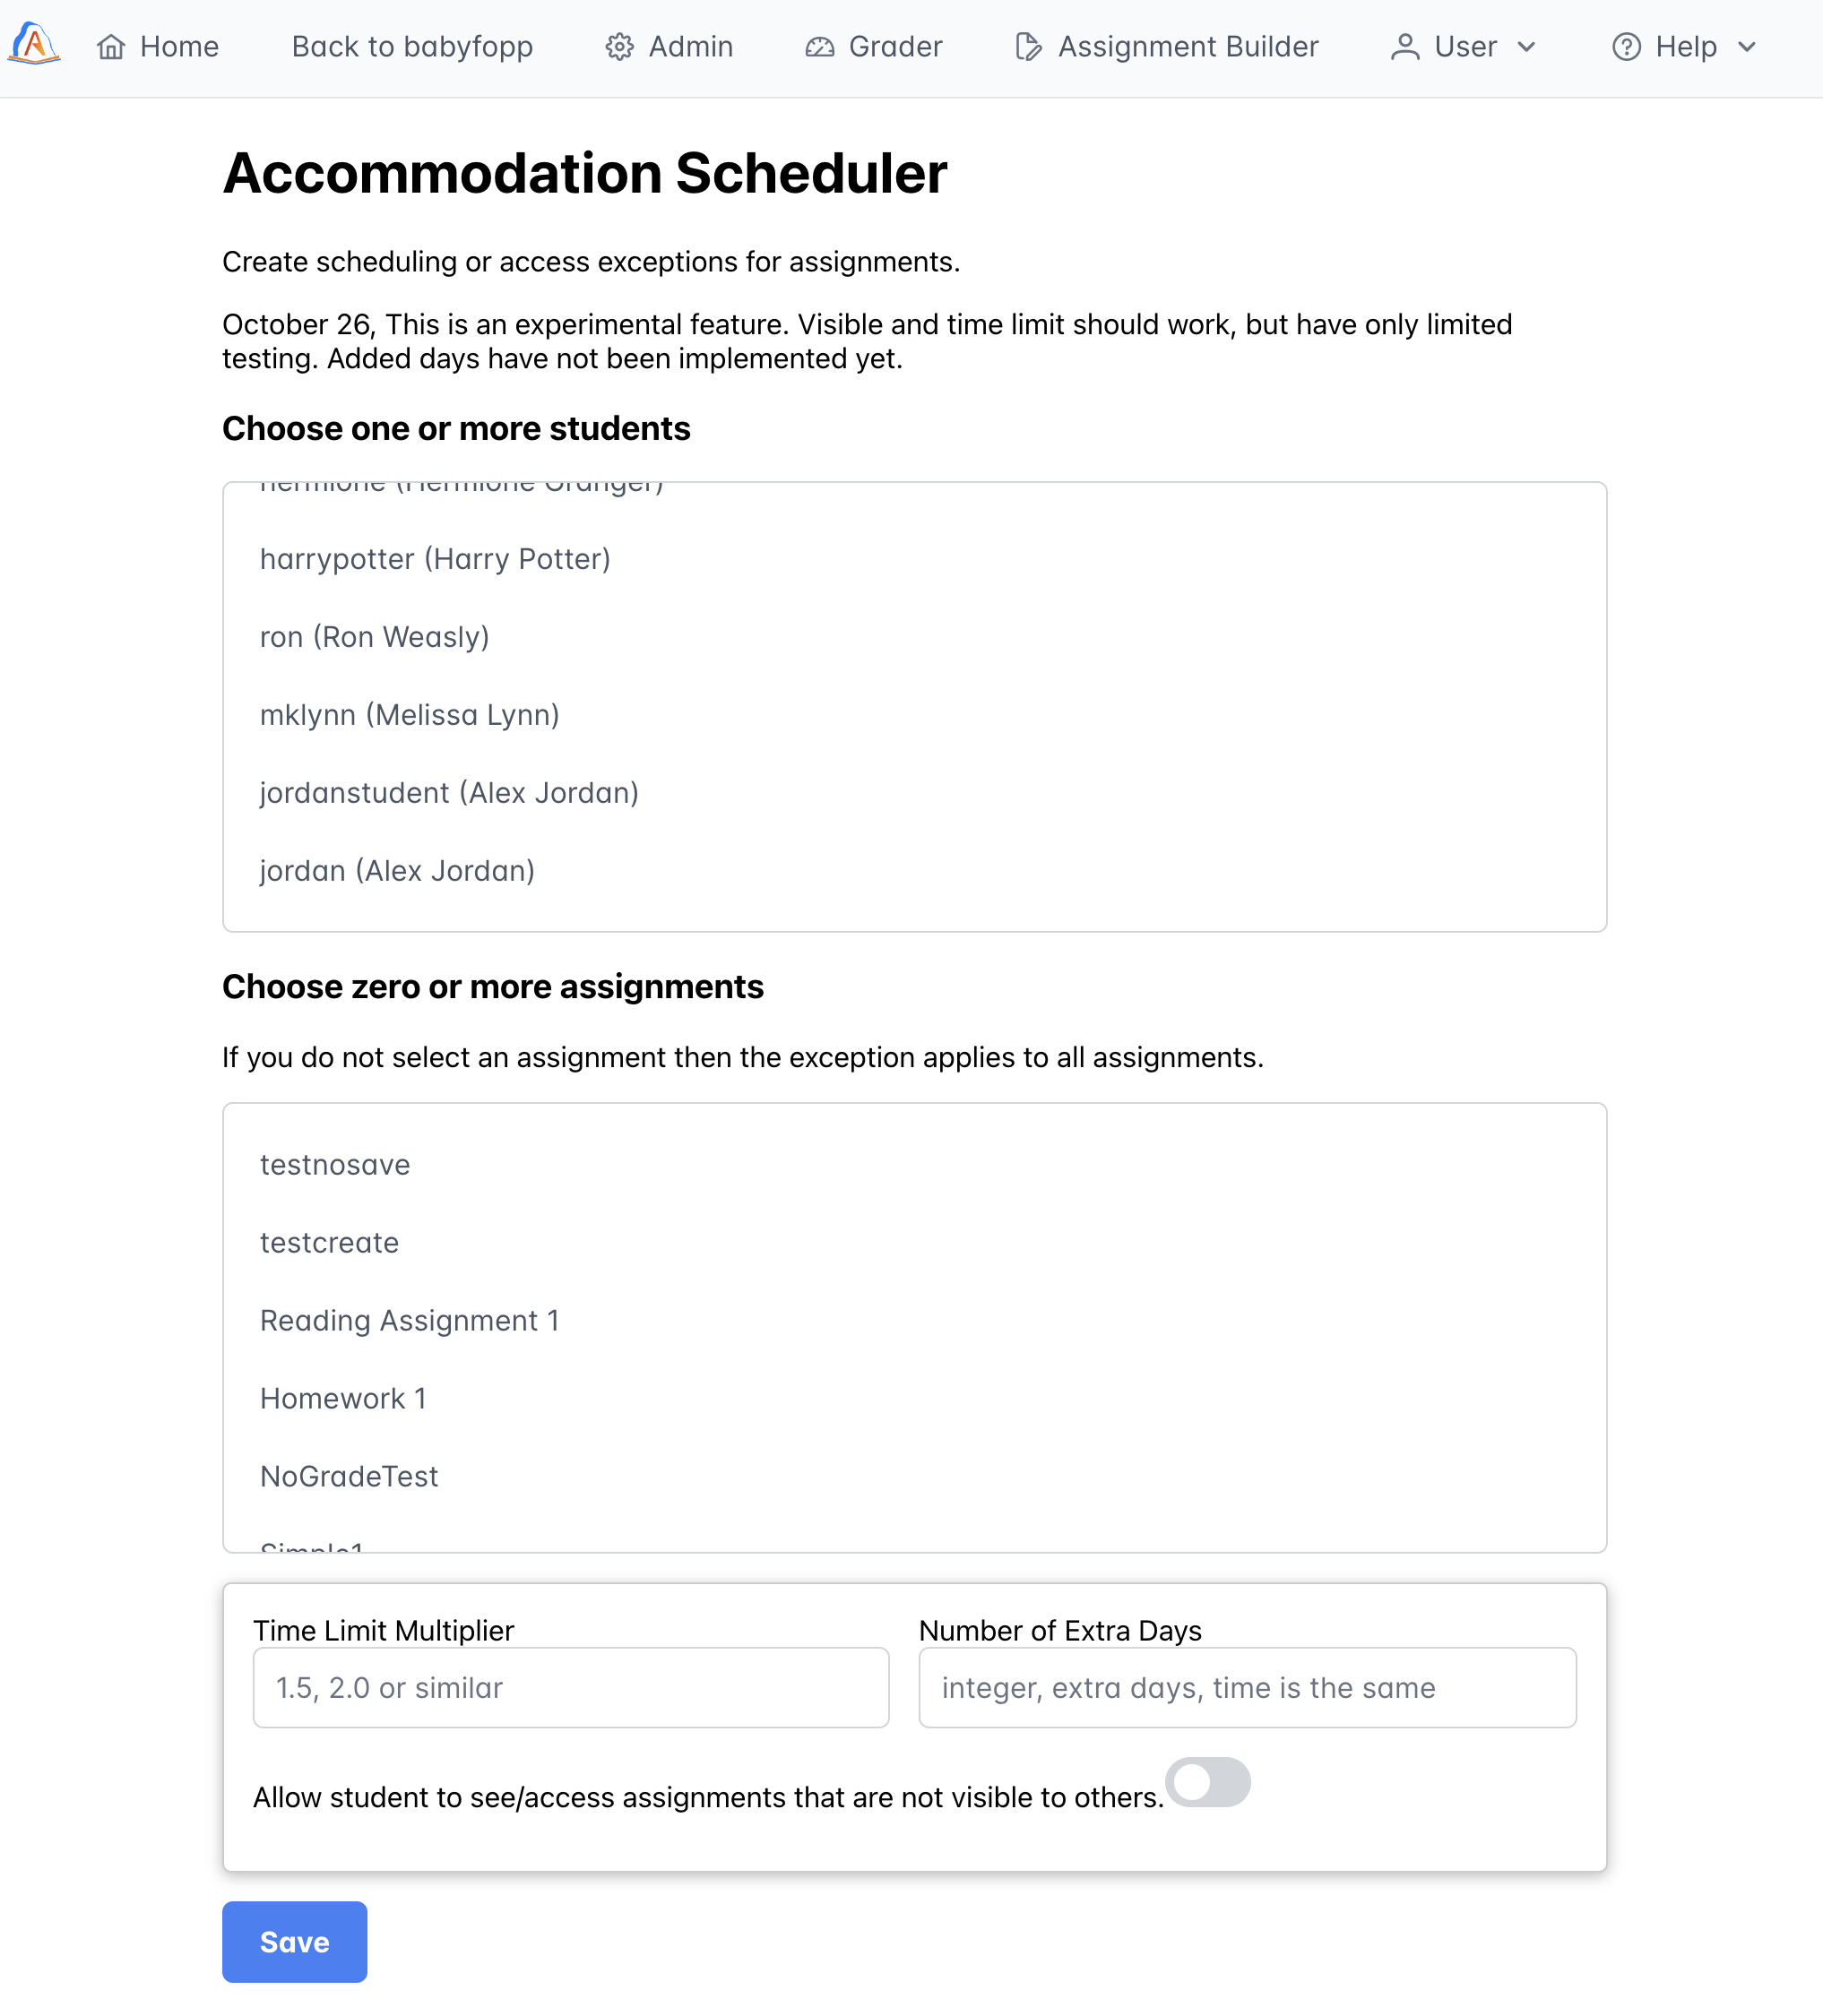Image resolution: width=1823 pixels, height=2016 pixels.
Task: Select student ron (Ron Weasly)
Action: pyautogui.click(x=375, y=637)
